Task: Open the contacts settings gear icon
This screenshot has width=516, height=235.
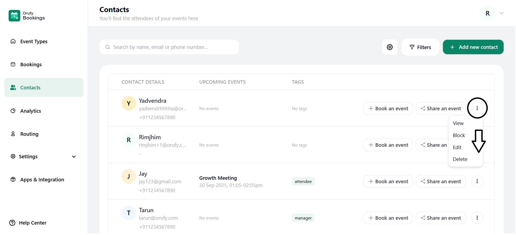Action: 390,47
